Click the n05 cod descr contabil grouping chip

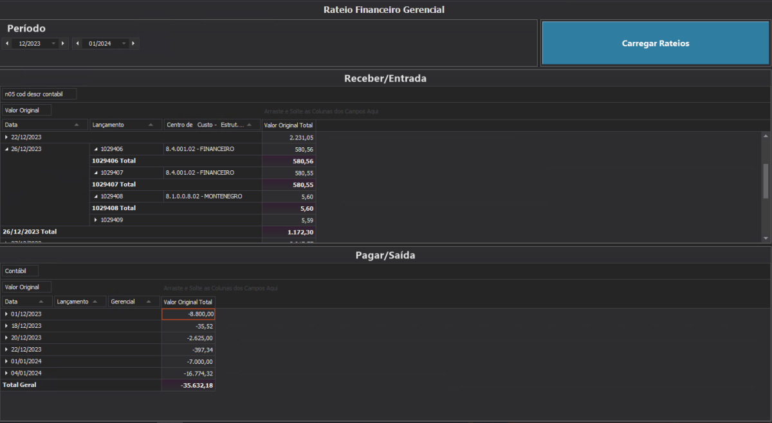click(x=39, y=93)
